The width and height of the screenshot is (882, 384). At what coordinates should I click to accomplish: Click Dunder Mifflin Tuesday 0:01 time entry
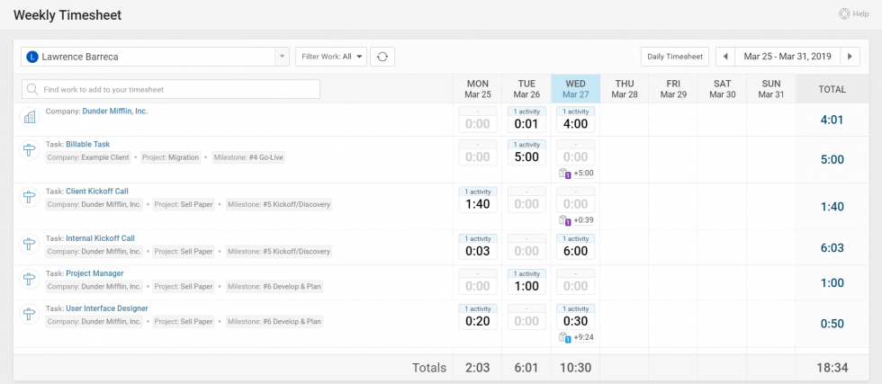[x=526, y=124]
